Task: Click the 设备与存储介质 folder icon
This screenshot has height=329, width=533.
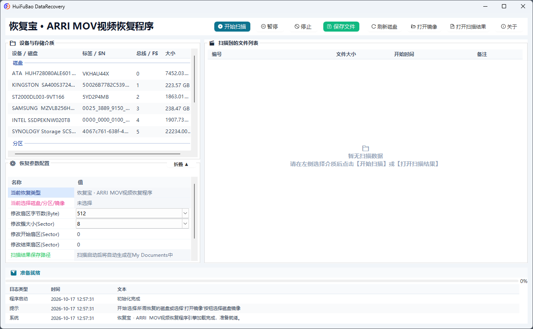Action: click(13, 43)
